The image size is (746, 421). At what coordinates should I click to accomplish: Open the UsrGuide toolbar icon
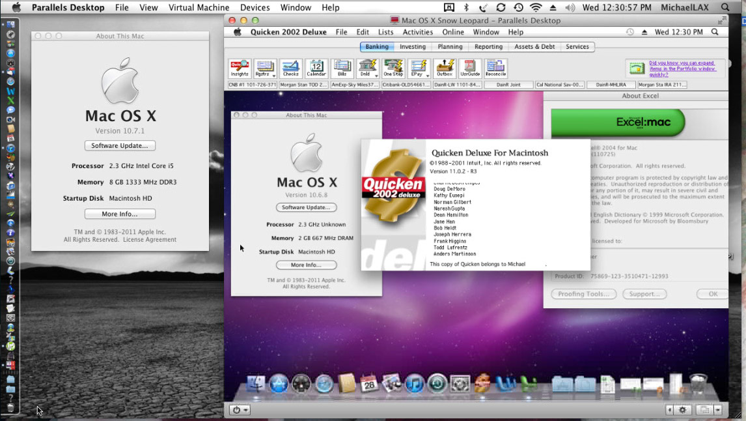tap(469, 68)
